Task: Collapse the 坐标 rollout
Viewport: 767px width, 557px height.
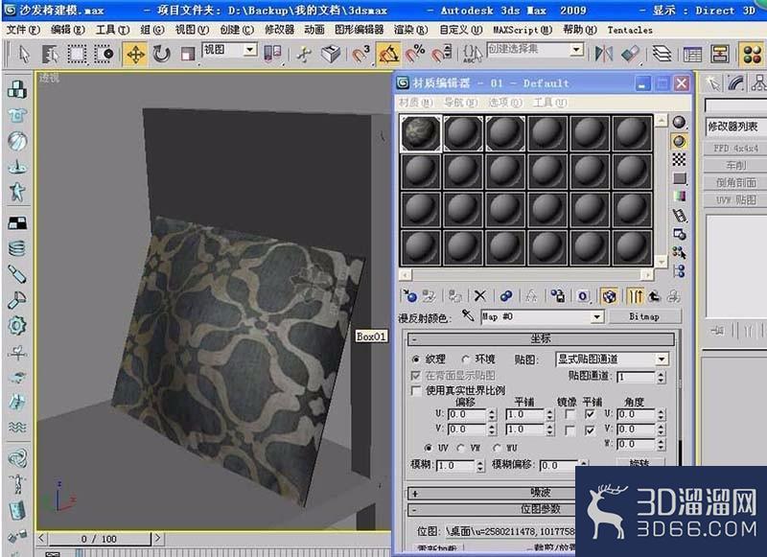Action: 542,338
